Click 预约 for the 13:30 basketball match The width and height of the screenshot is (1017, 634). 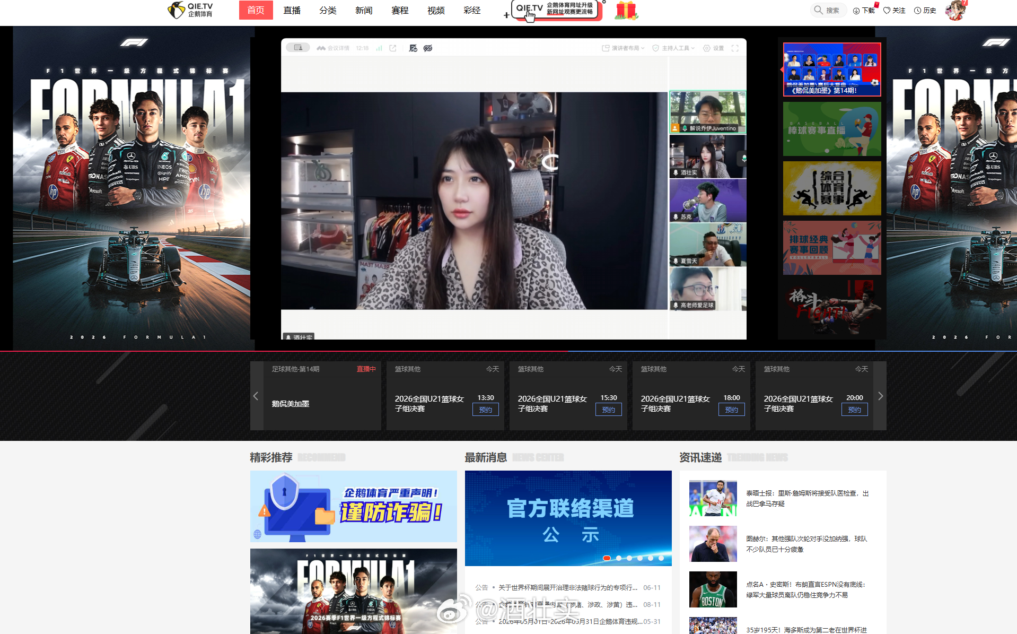[485, 410]
